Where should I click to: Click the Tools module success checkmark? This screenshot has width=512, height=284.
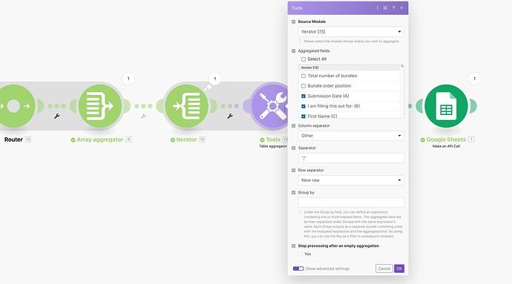click(262, 139)
